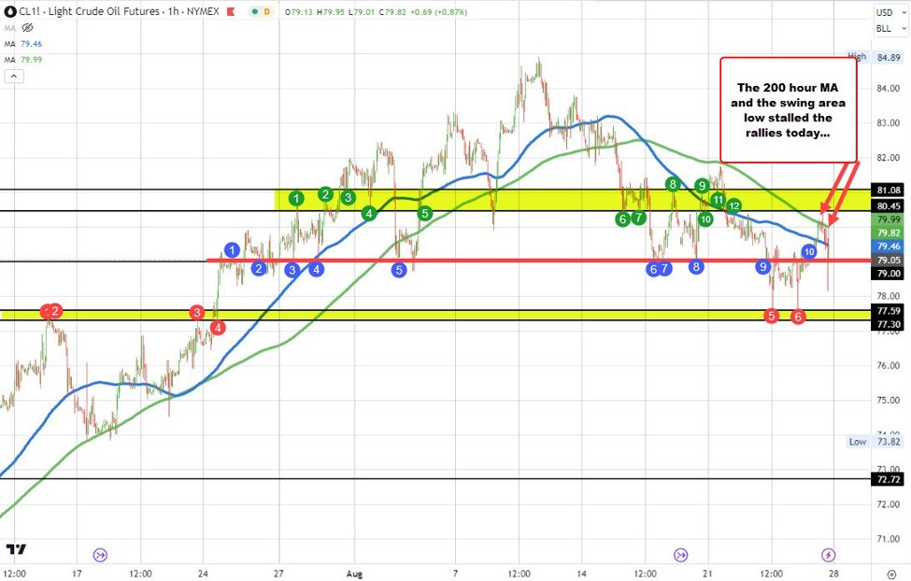The image size is (911, 581).
Task: Click the lightning bolt event icon on time axis
Action: (828, 553)
